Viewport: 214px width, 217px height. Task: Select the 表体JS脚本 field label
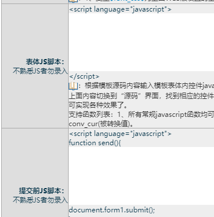click(x=45, y=62)
